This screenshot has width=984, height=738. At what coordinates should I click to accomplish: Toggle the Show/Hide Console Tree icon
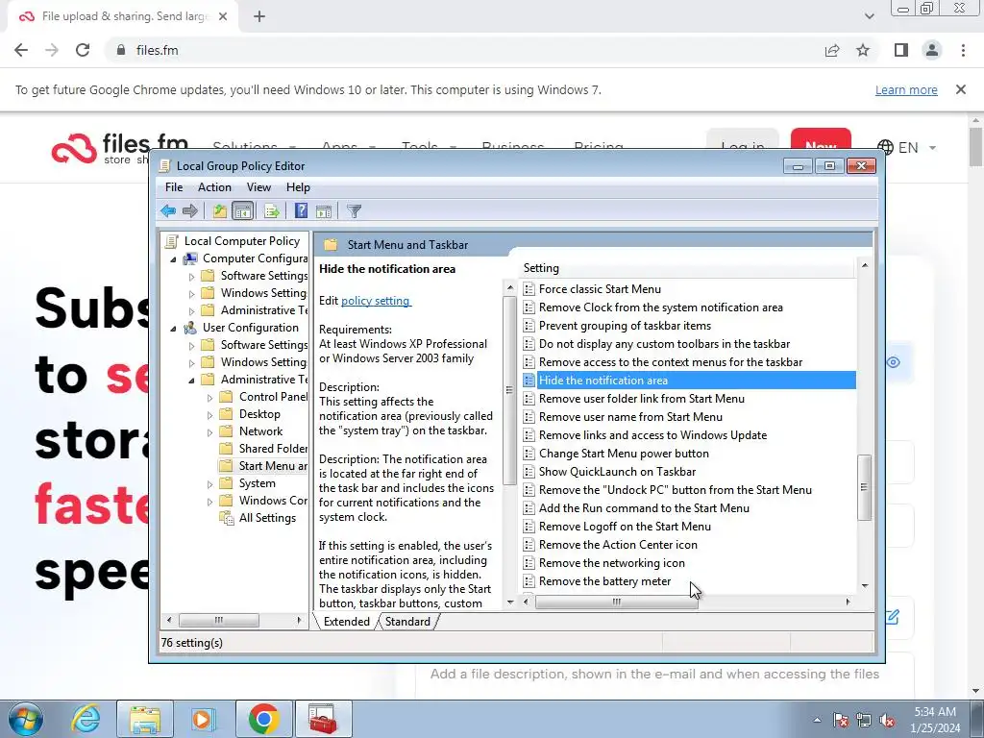coord(242,210)
